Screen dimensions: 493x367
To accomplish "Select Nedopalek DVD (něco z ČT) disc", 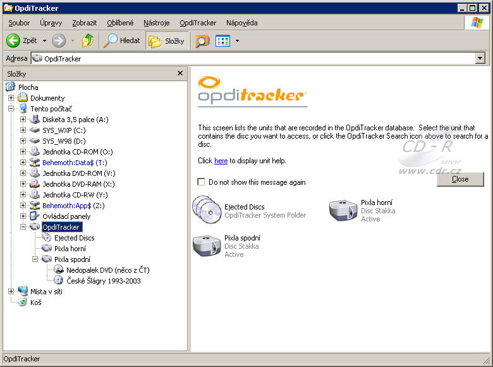I will [107, 270].
